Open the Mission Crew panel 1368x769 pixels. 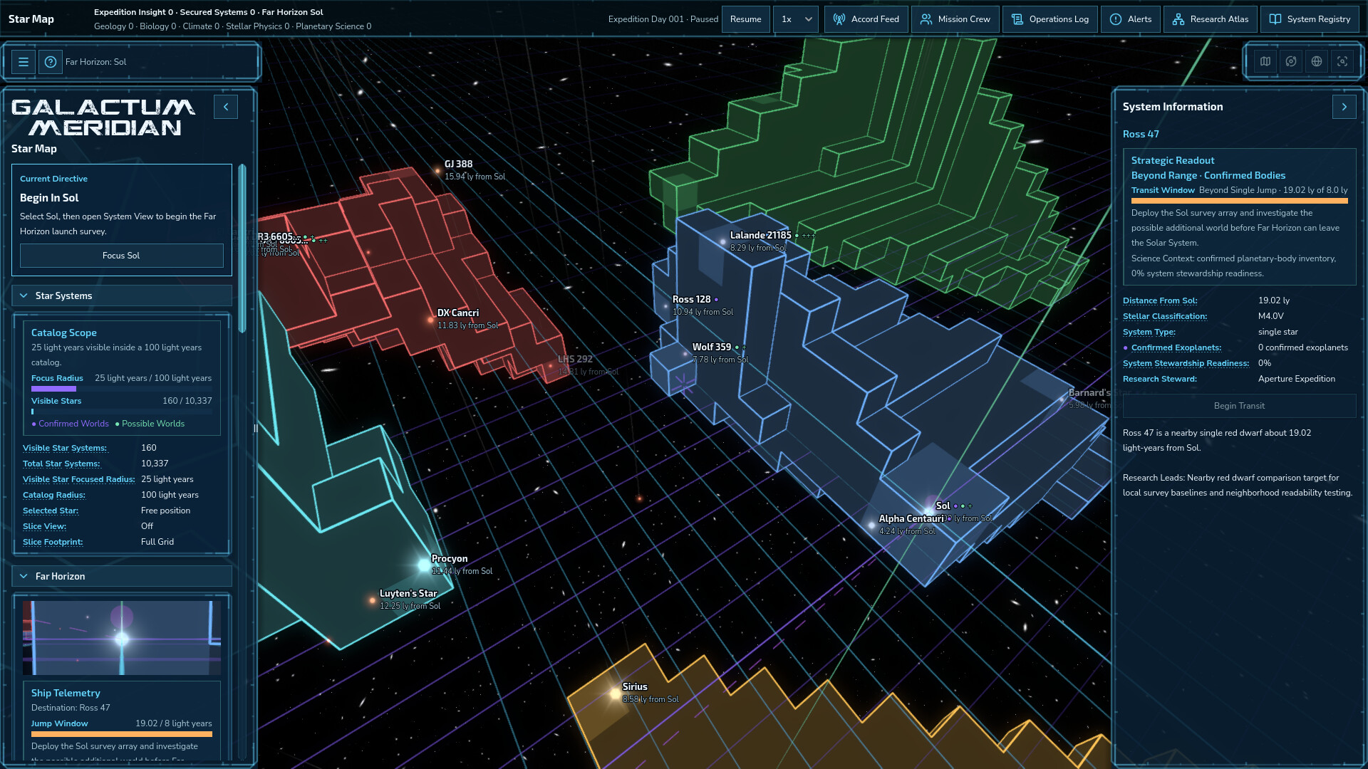click(x=955, y=19)
